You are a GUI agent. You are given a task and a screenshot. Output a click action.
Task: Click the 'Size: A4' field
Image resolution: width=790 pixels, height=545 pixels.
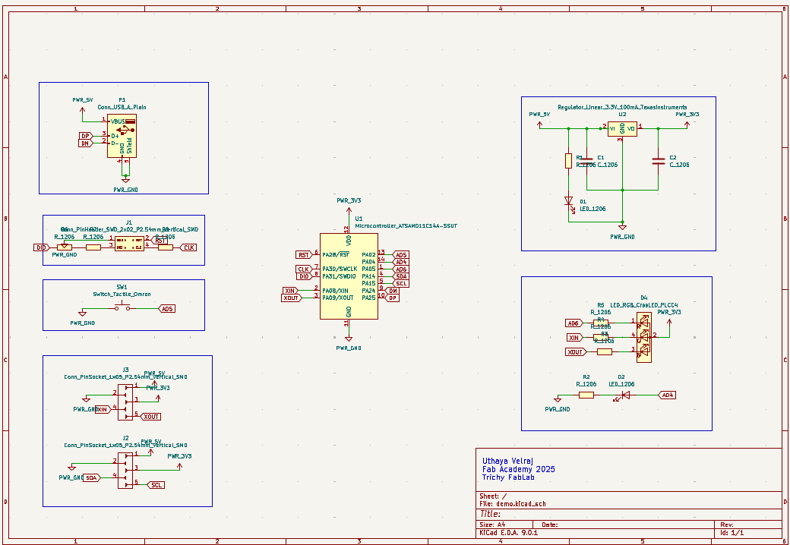[492, 525]
